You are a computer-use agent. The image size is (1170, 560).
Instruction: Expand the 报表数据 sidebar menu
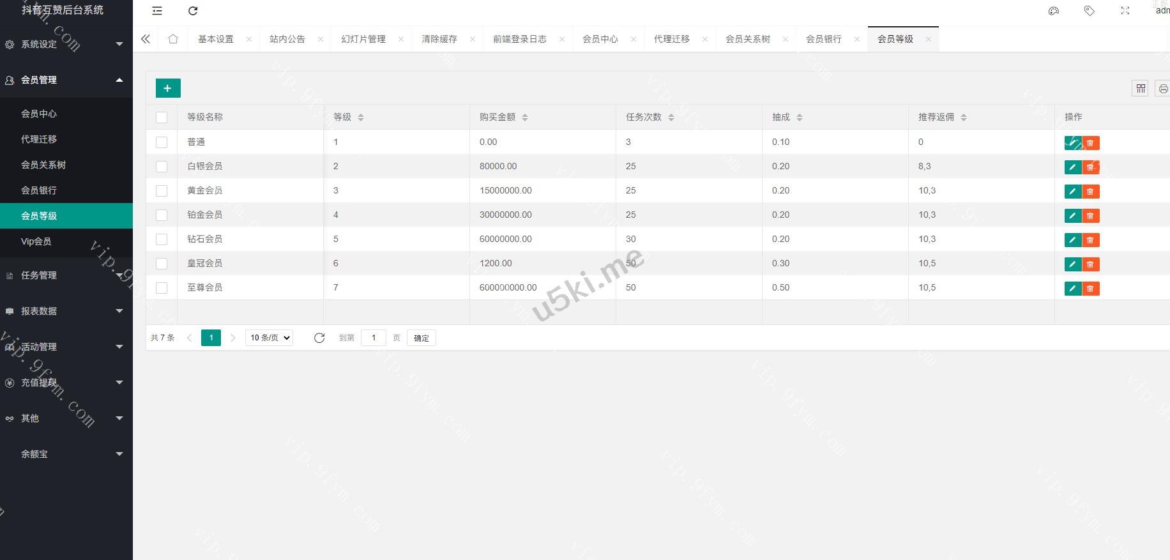pyautogui.click(x=66, y=311)
